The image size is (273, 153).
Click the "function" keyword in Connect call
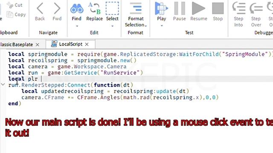pyautogui.click(x=107, y=85)
